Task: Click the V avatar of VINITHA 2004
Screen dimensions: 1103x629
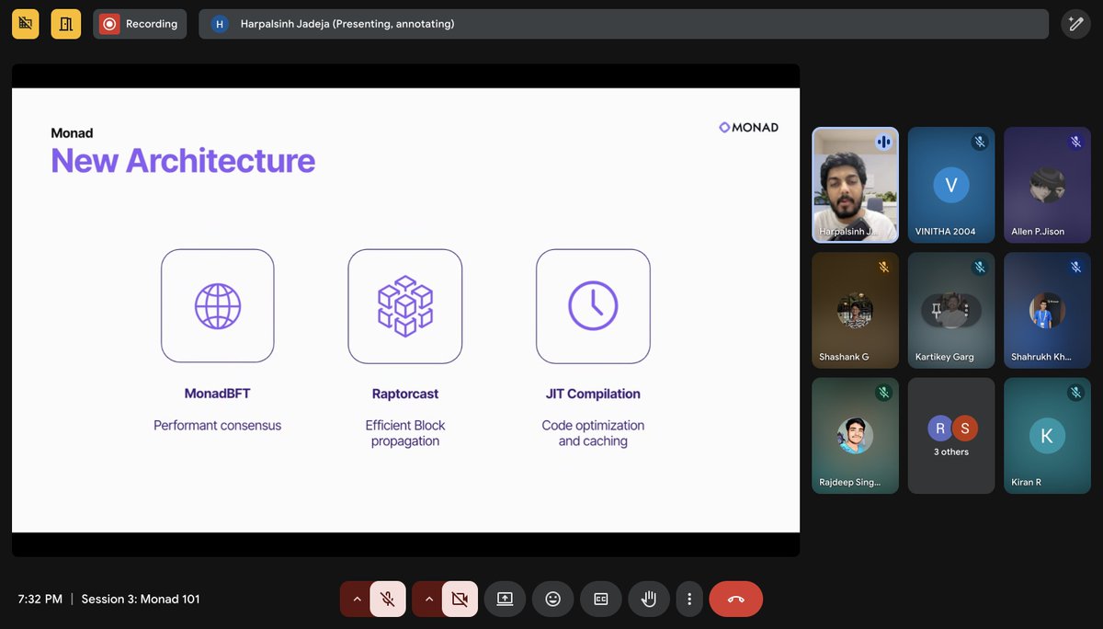Action: click(x=951, y=185)
